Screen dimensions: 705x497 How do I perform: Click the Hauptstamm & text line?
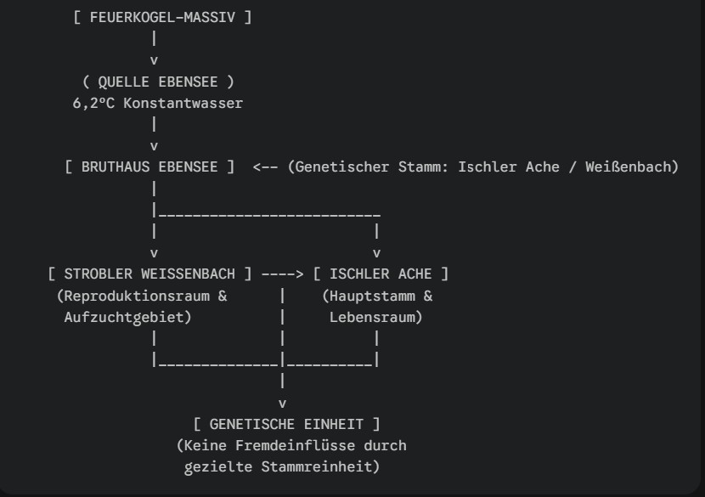tap(377, 296)
